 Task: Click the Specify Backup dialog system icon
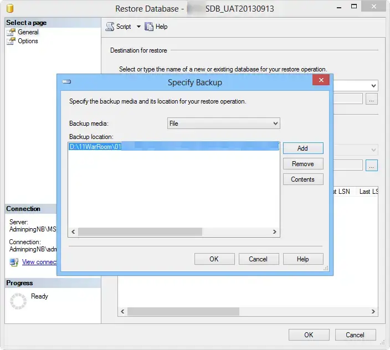point(66,82)
